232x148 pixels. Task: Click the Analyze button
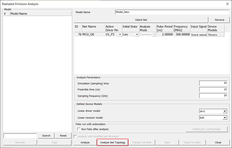[85, 142]
